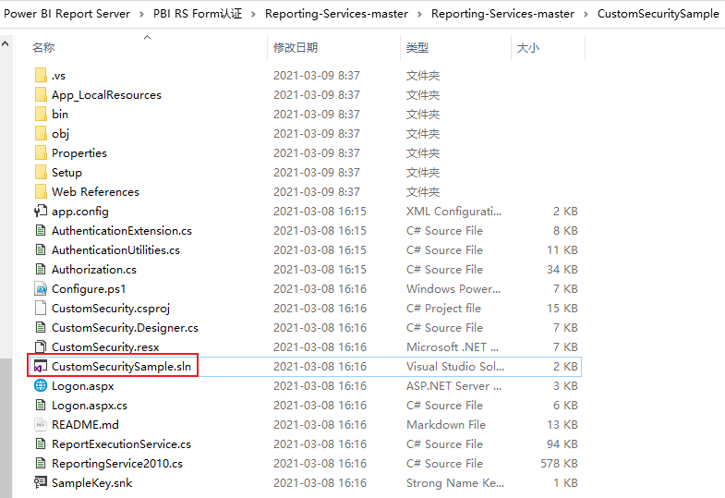Go to PBI RS Form认证 breadcrumb
The height and width of the screenshot is (498, 725).
tap(198, 14)
